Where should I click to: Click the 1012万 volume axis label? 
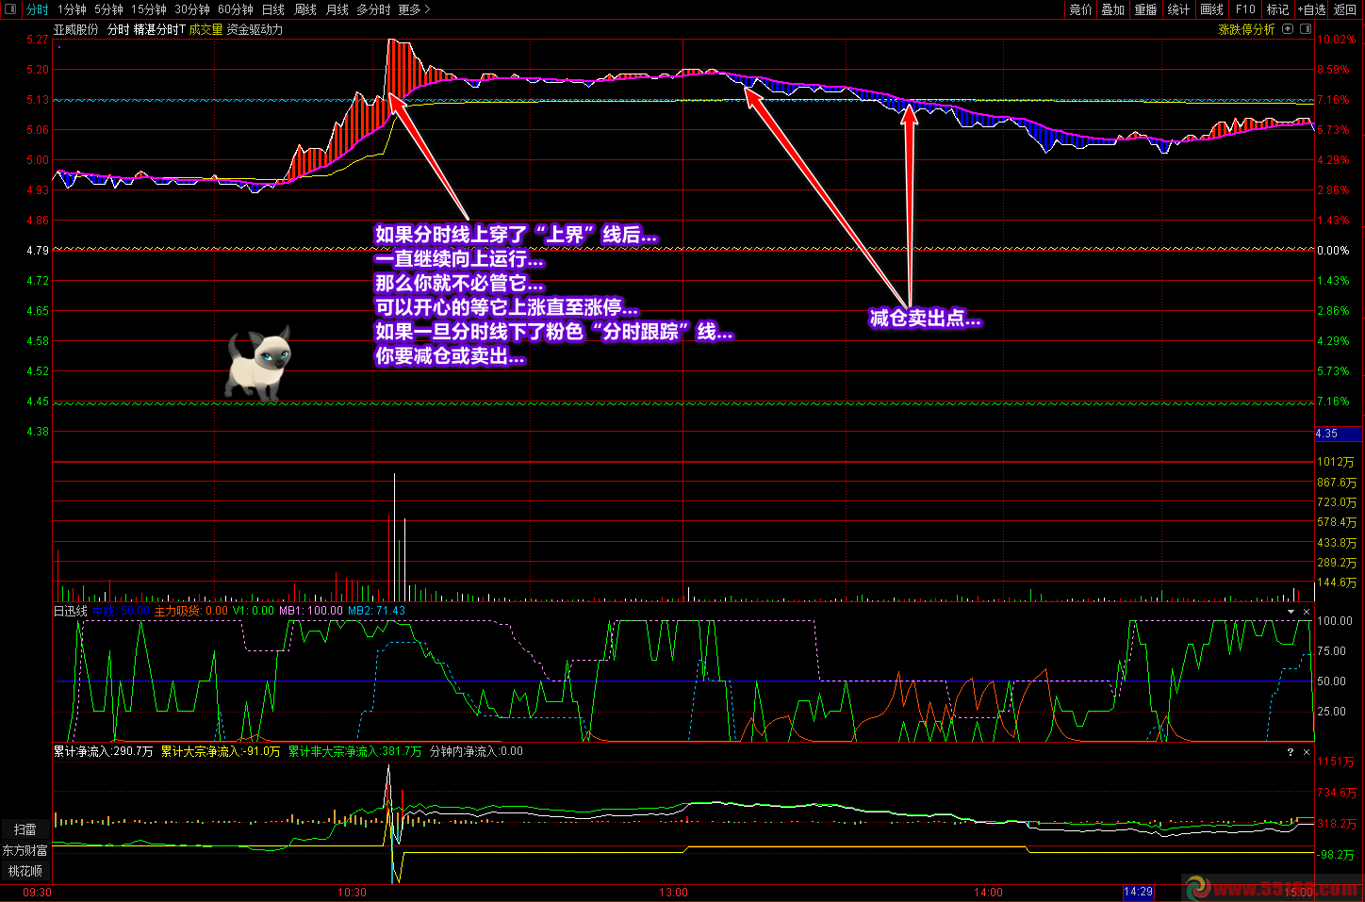pos(1336,462)
